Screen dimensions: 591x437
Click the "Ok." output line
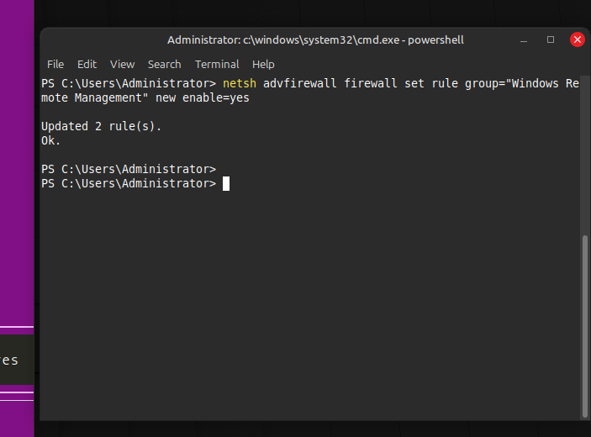click(x=50, y=140)
